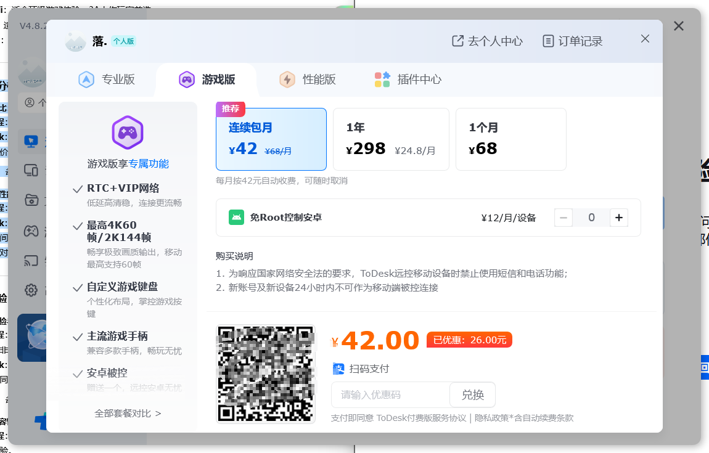Click the 性能版 lightning icon
This screenshot has width=709, height=453.
pos(287,80)
